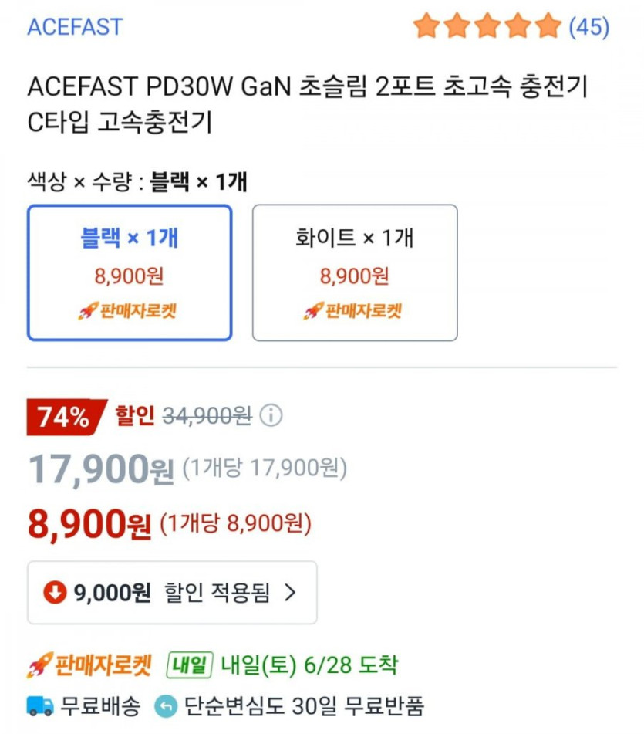The width and height of the screenshot is (644, 734).
Task: Select the 블랙 × 1개 option
Action: [x=130, y=272]
